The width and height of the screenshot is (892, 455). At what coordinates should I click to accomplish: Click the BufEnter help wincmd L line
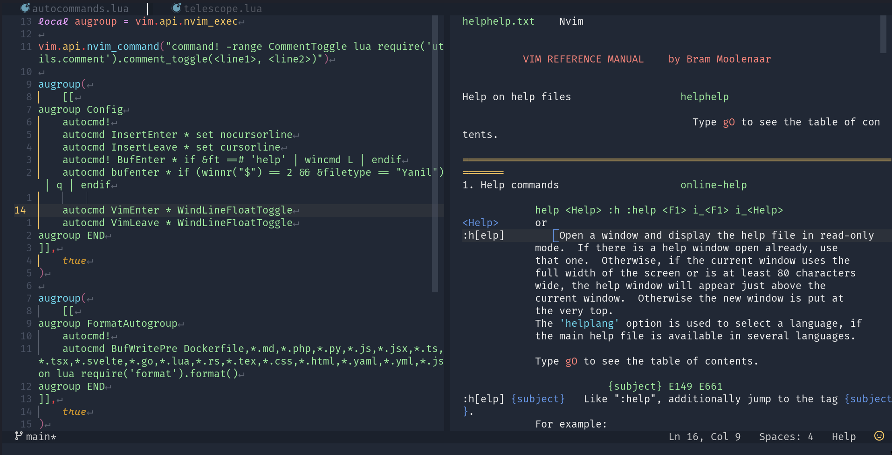232,160
